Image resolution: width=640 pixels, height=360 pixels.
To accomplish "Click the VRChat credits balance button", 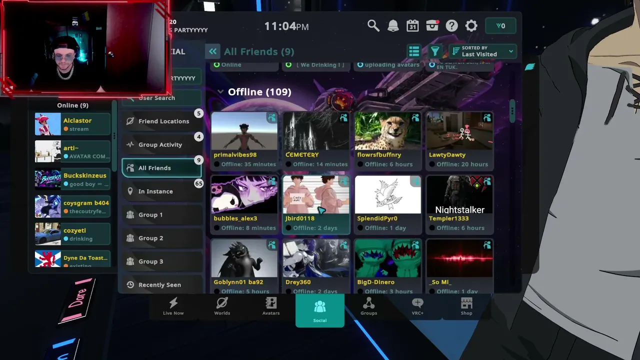I will click(x=500, y=26).
